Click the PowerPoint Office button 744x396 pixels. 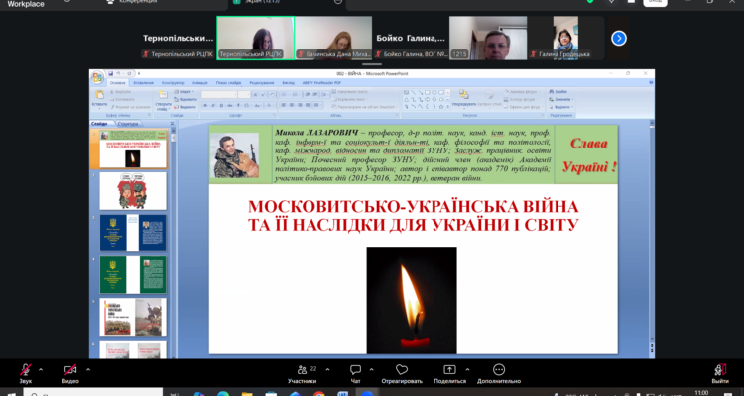click(97, 77)
